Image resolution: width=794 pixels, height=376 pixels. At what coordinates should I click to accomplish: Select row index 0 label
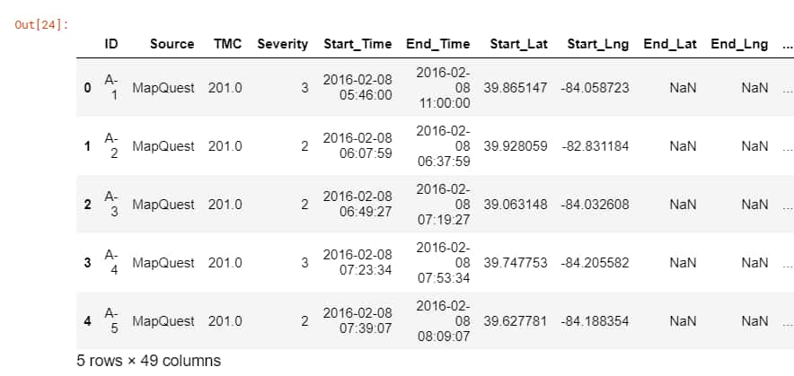(x=88, y=88)
